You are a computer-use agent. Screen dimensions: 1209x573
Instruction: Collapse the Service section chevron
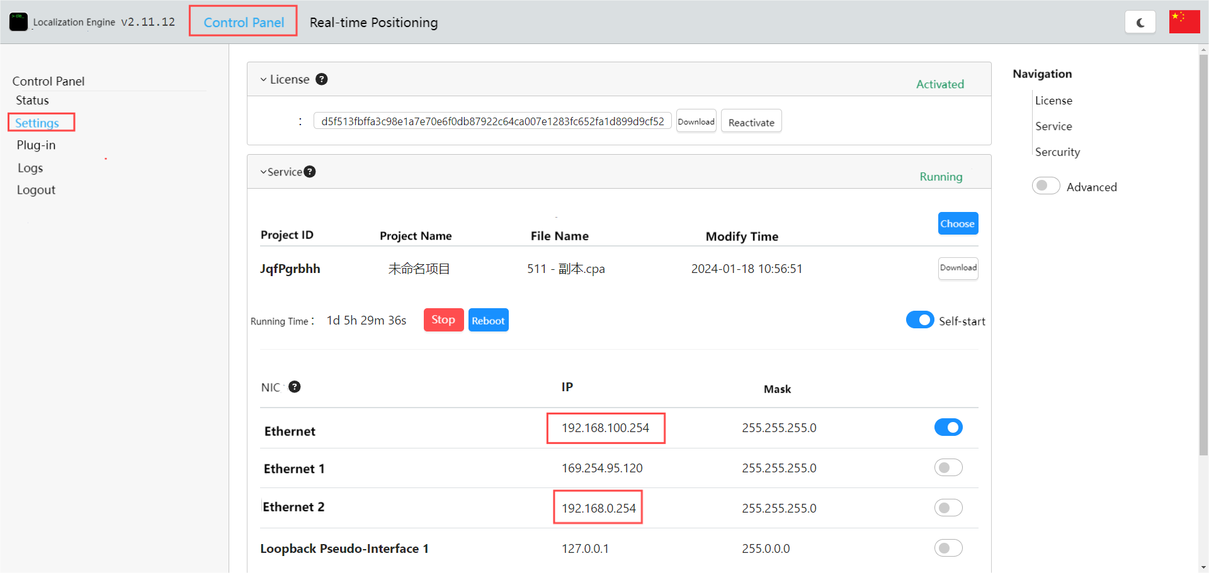263,172
